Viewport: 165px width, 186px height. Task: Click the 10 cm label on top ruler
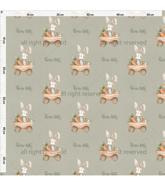point(30,15)
